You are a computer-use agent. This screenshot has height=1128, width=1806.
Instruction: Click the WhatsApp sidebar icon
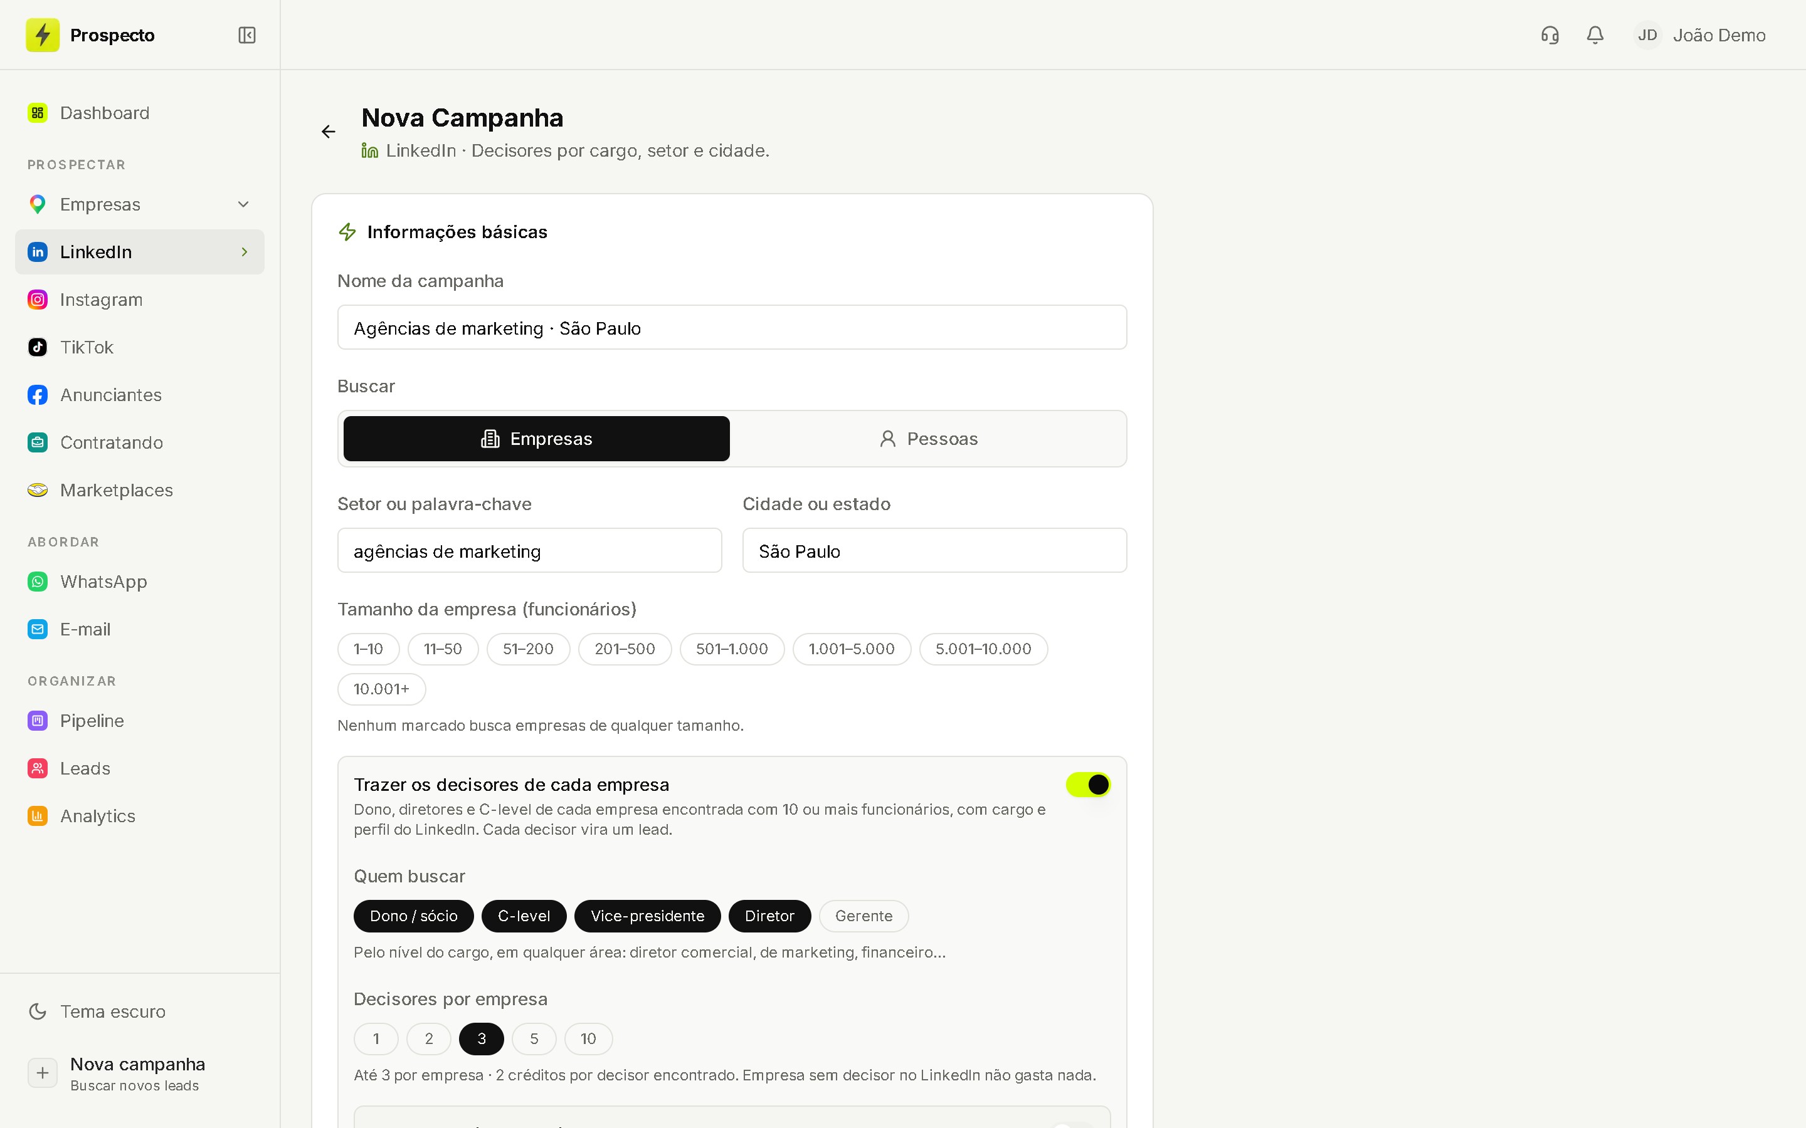[x=38, y=582]
